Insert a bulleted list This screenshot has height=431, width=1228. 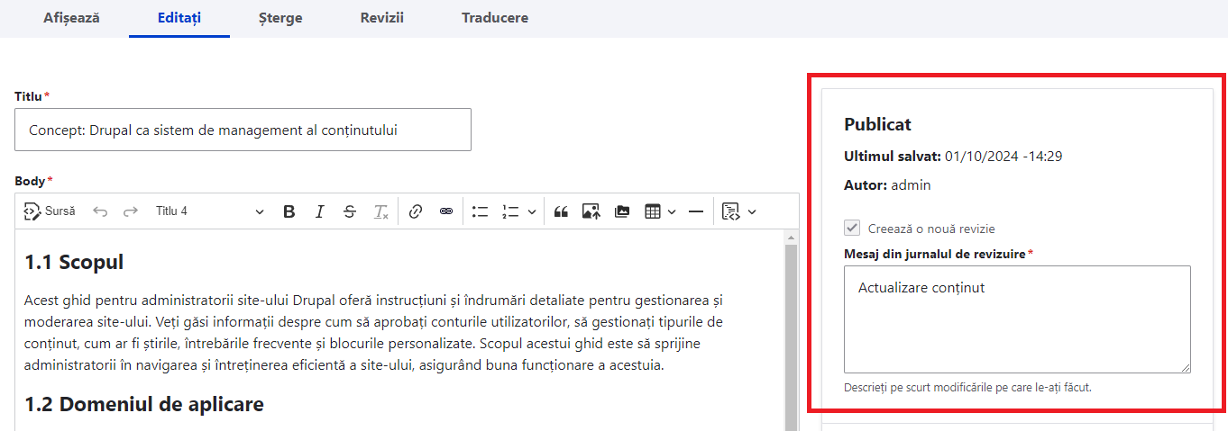[x=480, y=211]
